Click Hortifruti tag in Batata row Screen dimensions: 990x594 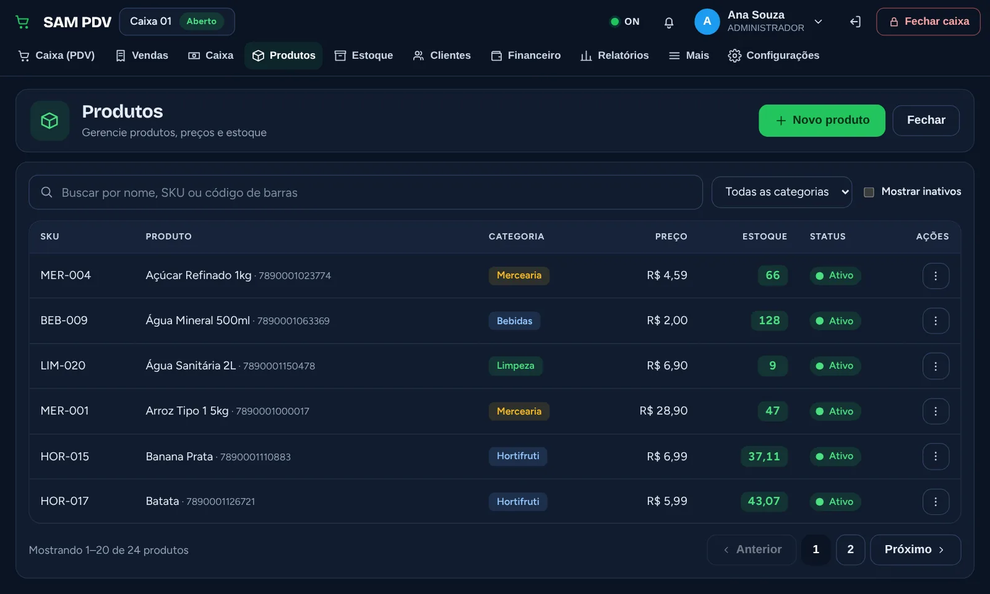point(518,502)
